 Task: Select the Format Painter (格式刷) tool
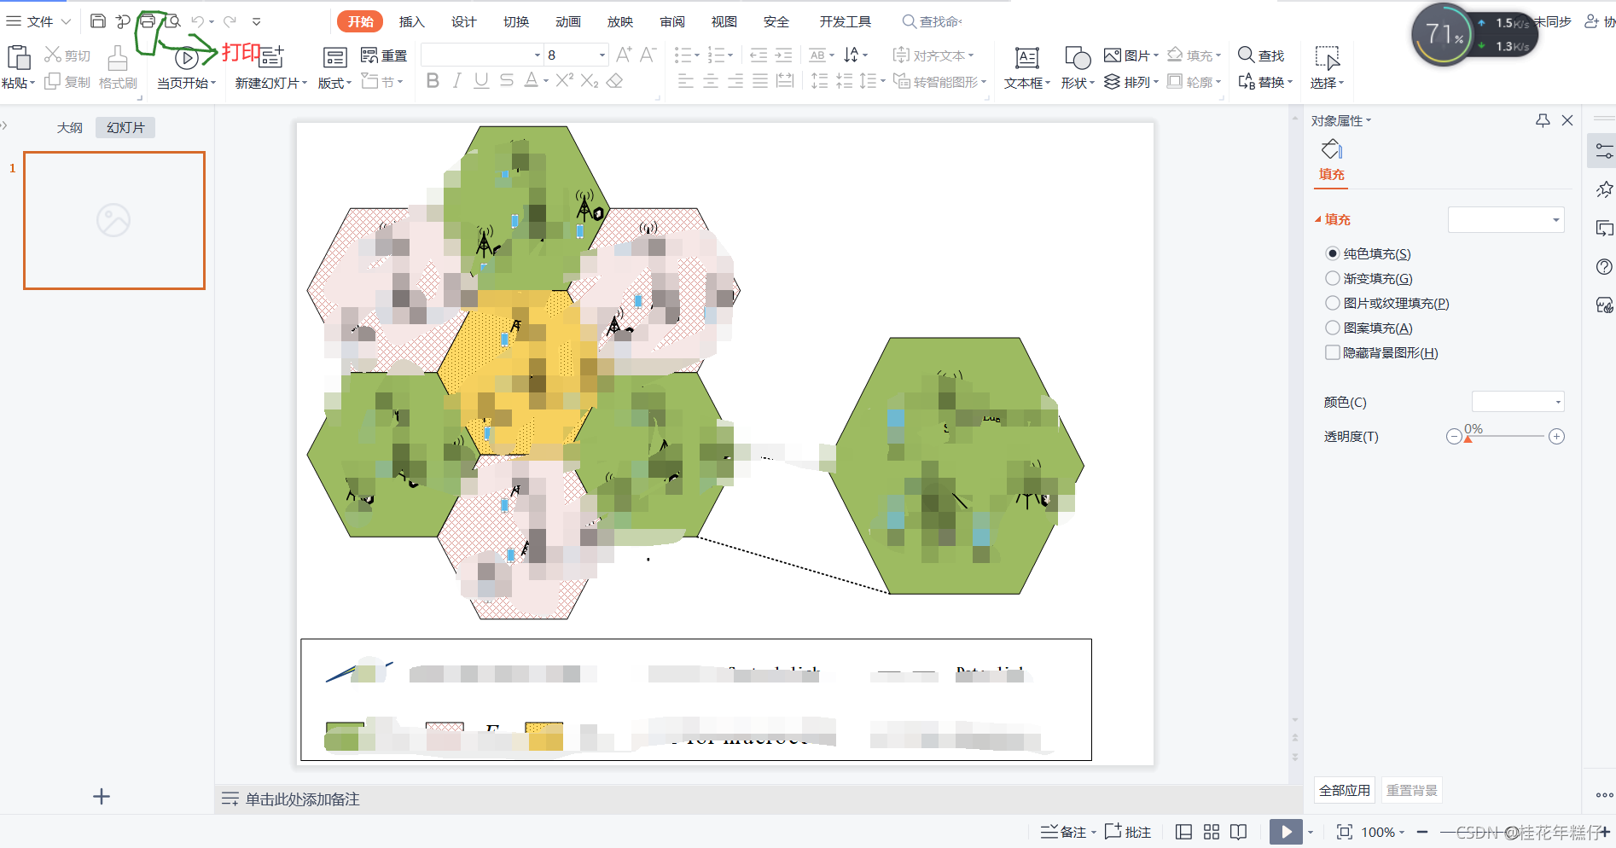(118, 69)
